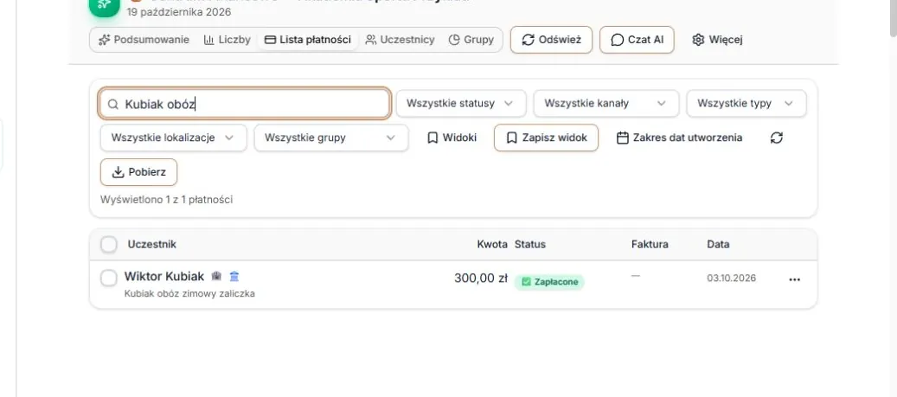Click the bar chart icon in Liczby tab
The image size is (897, 397).
(208, 40)
